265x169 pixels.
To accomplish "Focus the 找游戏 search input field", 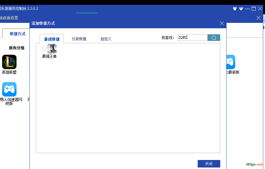I will coord(192,38).
